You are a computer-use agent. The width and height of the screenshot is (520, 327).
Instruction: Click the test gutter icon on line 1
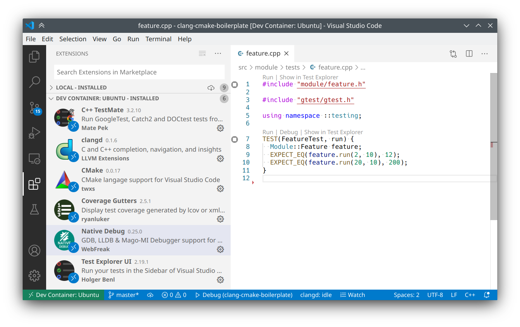point(235,84)
